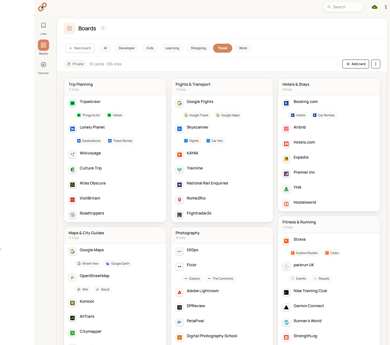390x345 pixels.
Task: Click the Travel Stories sublink
Action: (x=120, y=141)
